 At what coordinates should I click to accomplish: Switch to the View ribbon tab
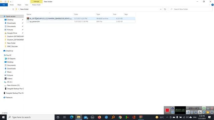(x=26, y=5)
